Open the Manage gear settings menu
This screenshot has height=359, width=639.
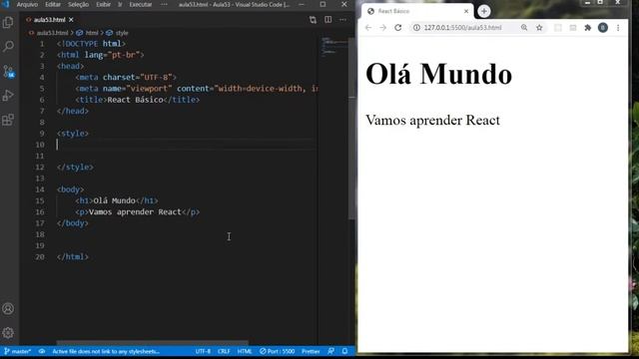point(8,333)
